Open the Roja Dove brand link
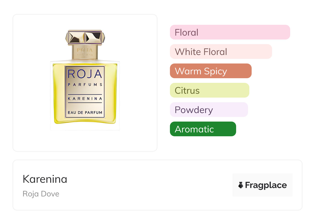Screen dimensions: 315x223 point(41,194)
